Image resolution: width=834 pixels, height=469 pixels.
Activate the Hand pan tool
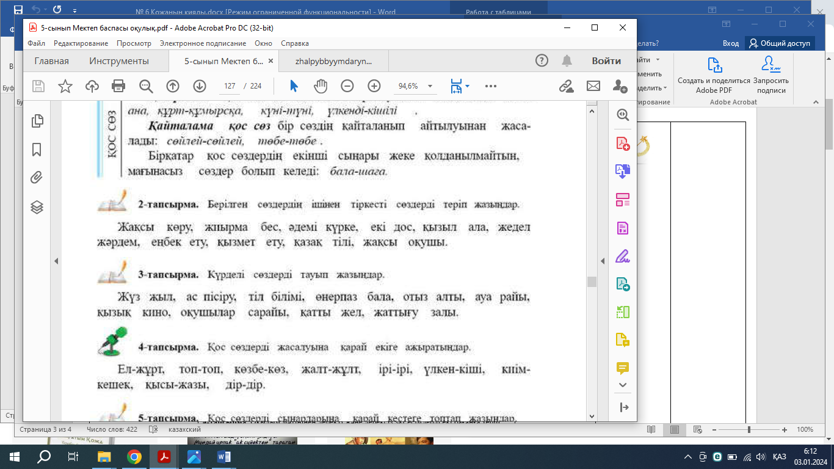coord(321,86)
